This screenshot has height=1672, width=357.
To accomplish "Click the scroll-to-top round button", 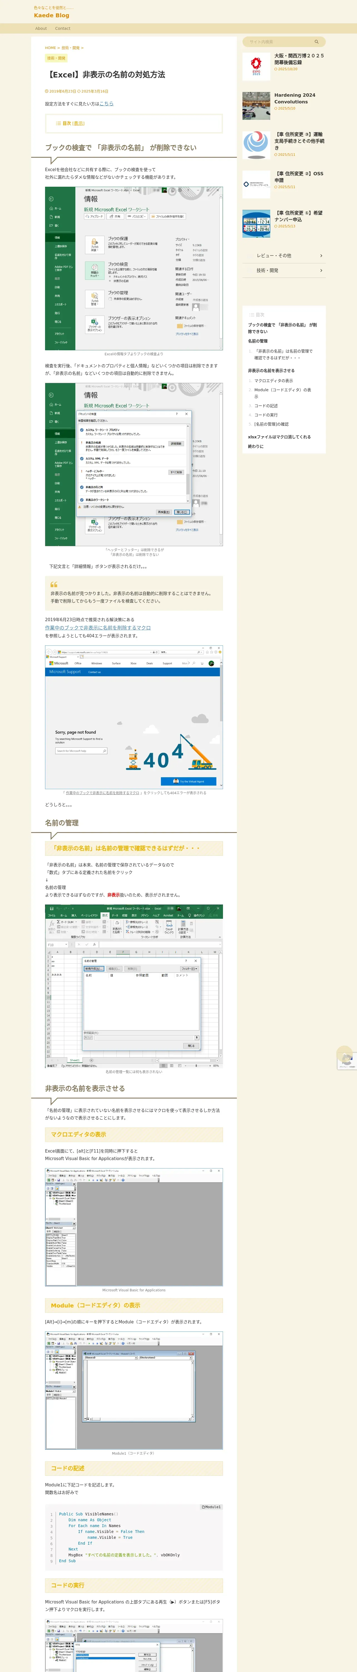I will pyautogui.click(x=345, y=1054).
